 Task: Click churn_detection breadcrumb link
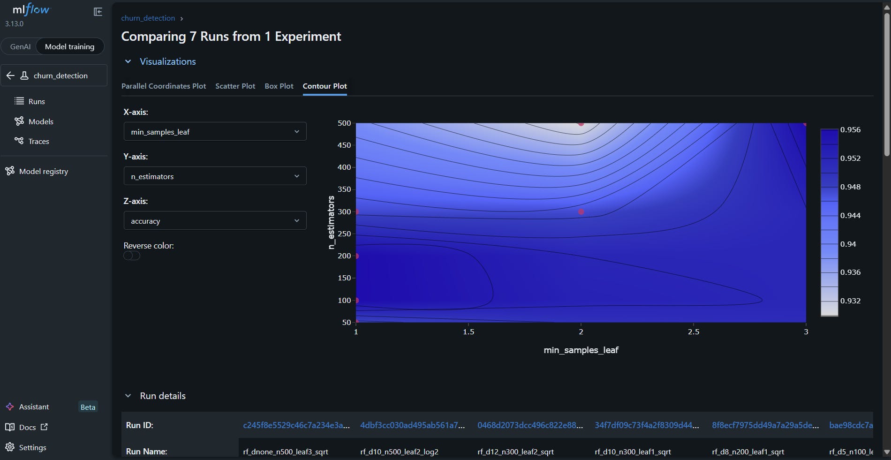[x=148, y=18]
